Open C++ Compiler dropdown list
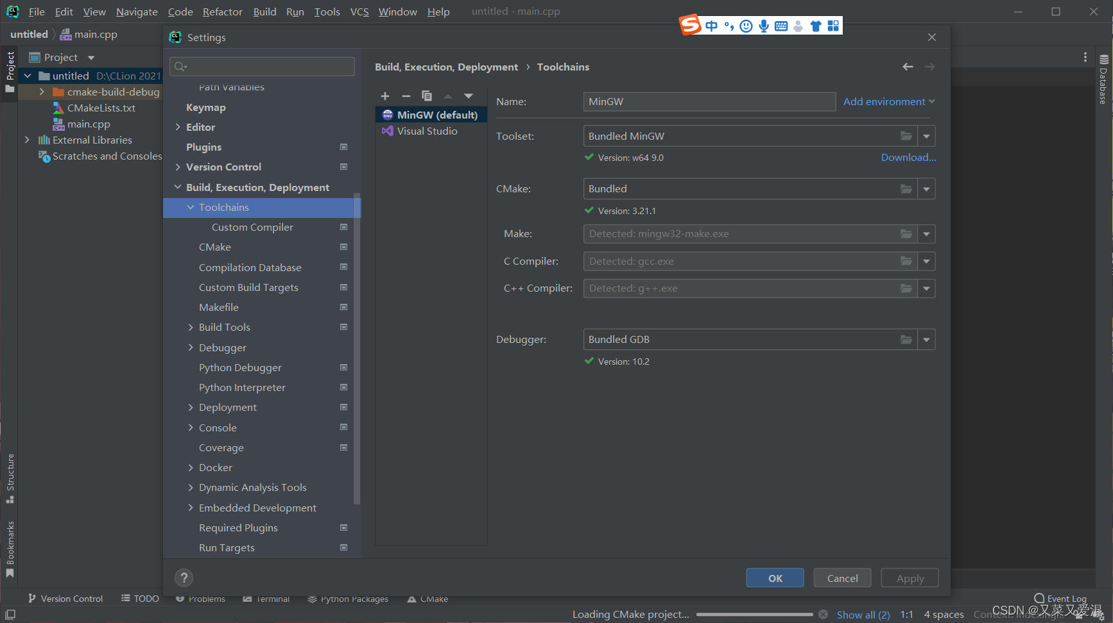The height and width of the screenshot is (623, 1113). click(x=926, y=288)
